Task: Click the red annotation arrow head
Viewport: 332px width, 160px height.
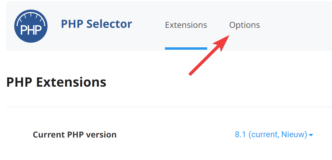Action: click(222, 42)
